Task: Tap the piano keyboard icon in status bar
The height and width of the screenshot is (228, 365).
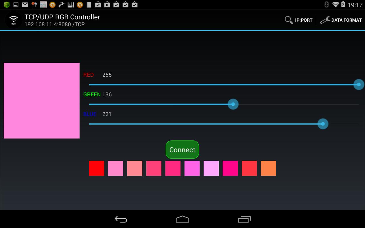Action: pos(71,5)
